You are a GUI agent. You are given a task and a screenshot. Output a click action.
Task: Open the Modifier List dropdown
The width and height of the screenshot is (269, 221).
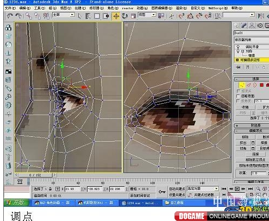pyautogui.click(x=252, y=40)
